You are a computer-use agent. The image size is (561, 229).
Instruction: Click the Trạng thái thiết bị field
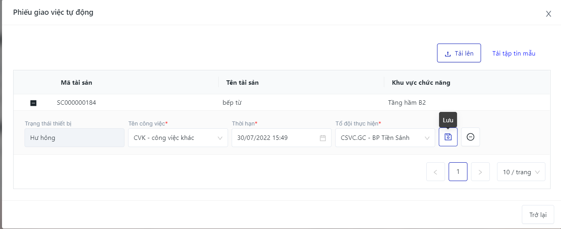pyautogui.click(x=74, y=138)
